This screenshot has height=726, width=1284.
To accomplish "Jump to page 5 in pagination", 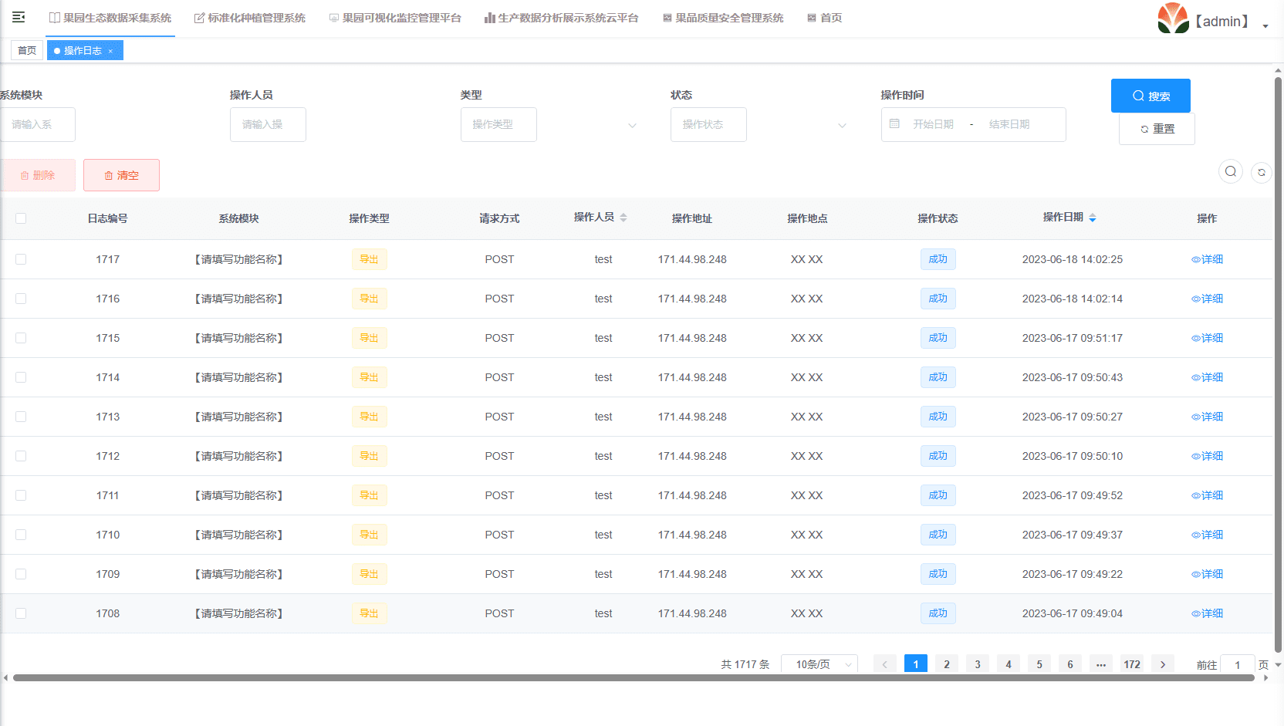I will (1039, 664).
